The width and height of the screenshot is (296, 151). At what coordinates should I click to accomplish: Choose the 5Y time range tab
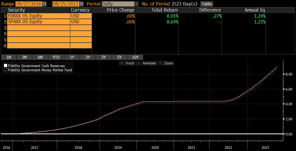click(119, 57)
